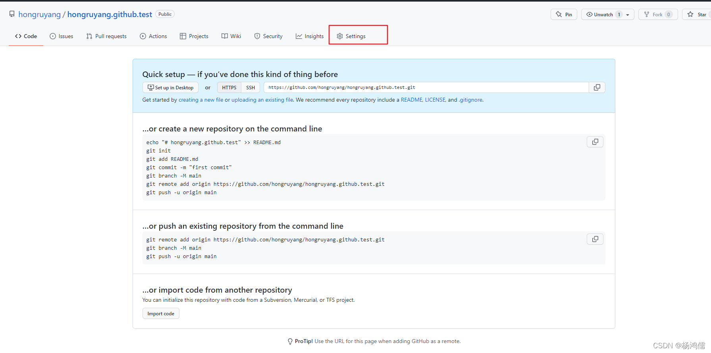Click Set up in Desktop button
The height and width of the screenshot is (353, 711).
pyautogui.click(x=170, y=87)
